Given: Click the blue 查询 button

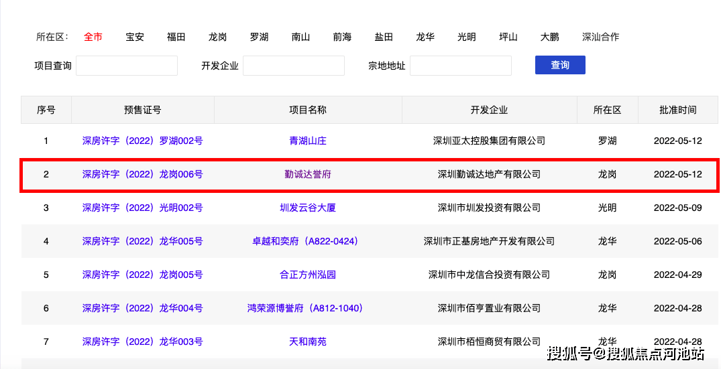Looking at the screenshot, I should [560, 65].
